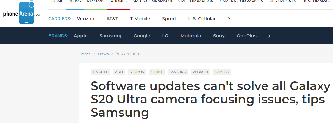
Task: Go to News in the breadcrumb
Action: [103, 54]
